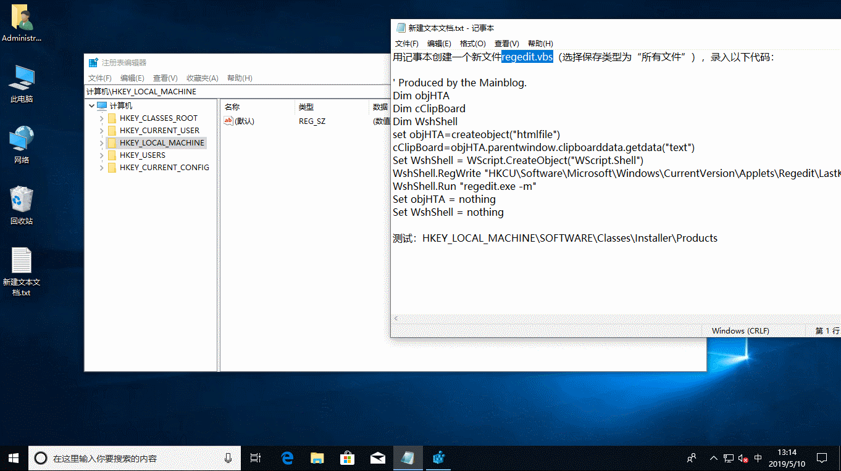The height and width of the screenshot is (471, 841).
Task: Click the Registry Editor title bar icon
Action: 93,62
